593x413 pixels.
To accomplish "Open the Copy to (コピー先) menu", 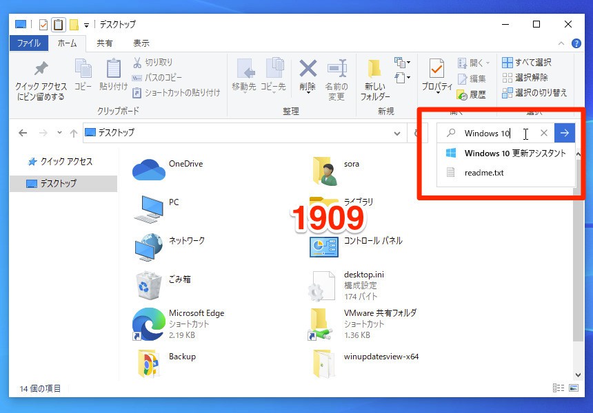I will (273, 76).
